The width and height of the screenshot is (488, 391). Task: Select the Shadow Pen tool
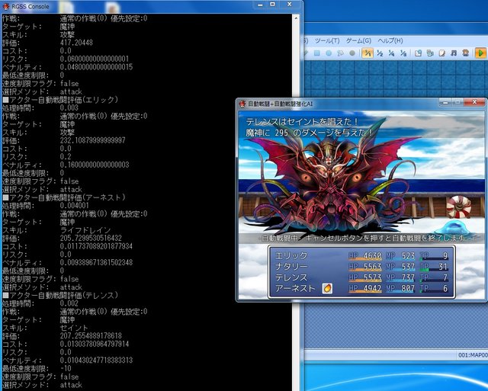[x=352, y=53]
